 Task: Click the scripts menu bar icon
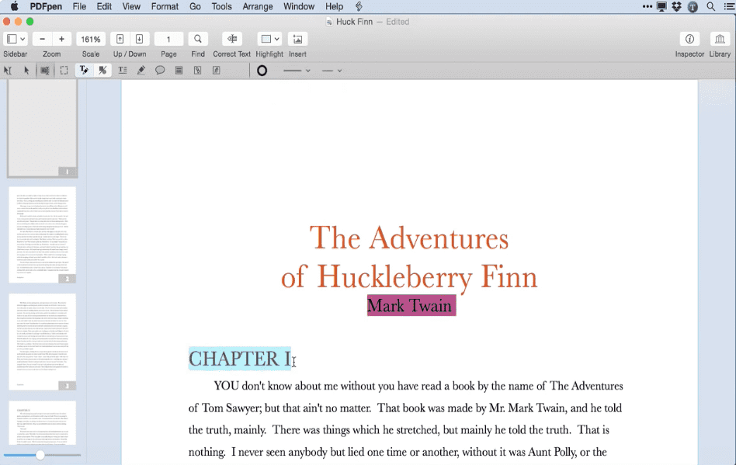359,6
